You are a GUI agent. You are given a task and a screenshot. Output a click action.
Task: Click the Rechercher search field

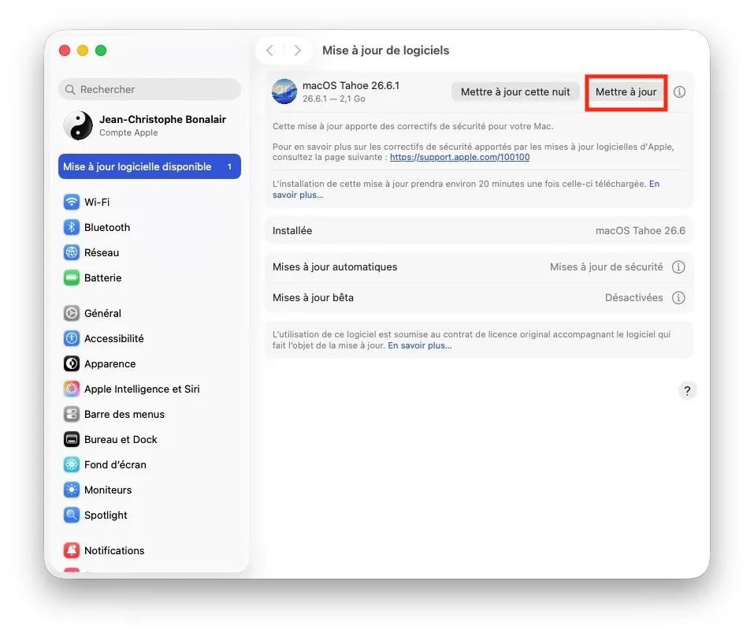pos(150,90)
